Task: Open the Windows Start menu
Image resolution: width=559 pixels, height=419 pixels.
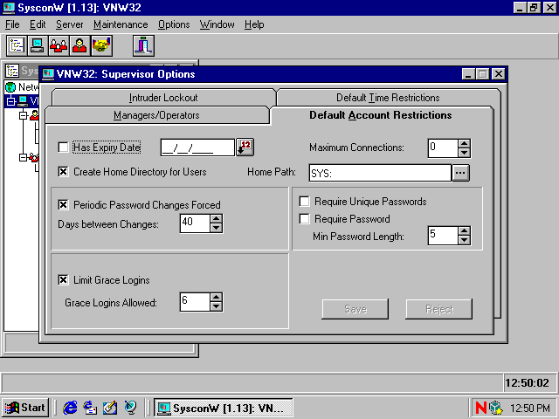Action: 25,408
